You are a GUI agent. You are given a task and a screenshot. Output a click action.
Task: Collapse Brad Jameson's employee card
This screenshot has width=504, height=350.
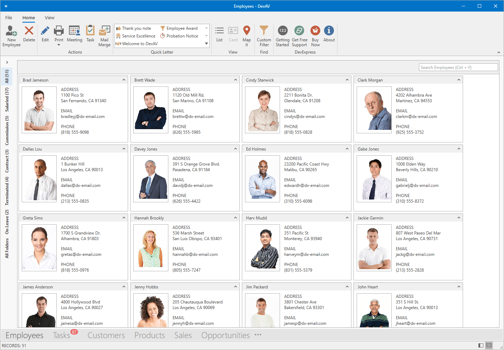(x=124, y=80)
